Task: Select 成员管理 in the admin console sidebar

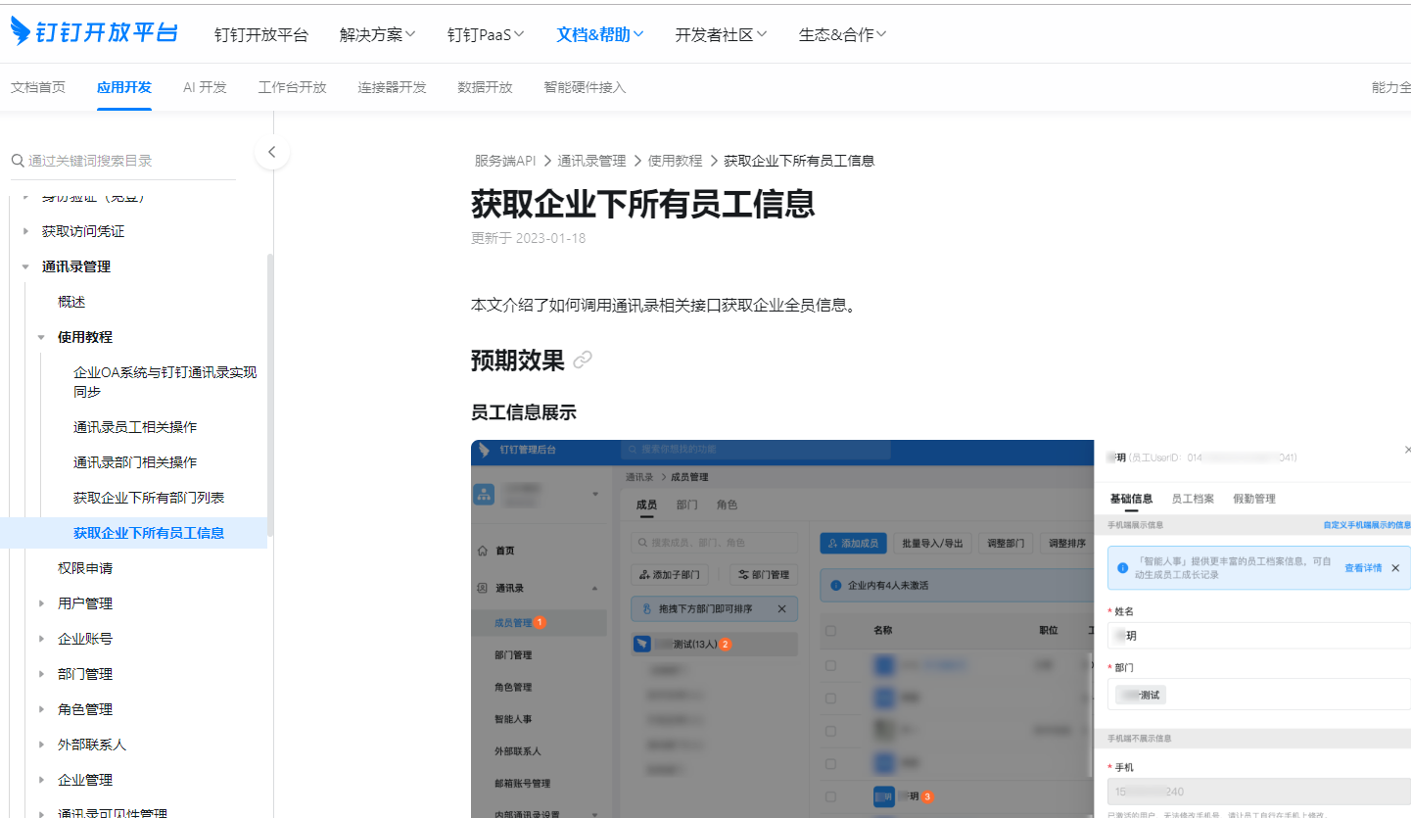Action: 513,623
